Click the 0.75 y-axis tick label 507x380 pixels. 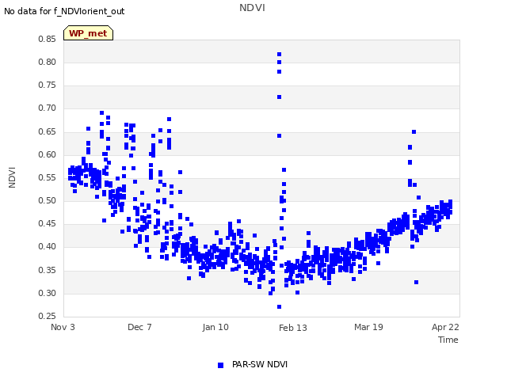click(x=48, y=85)
